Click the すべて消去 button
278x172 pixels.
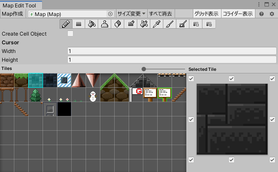pos(160,13)
